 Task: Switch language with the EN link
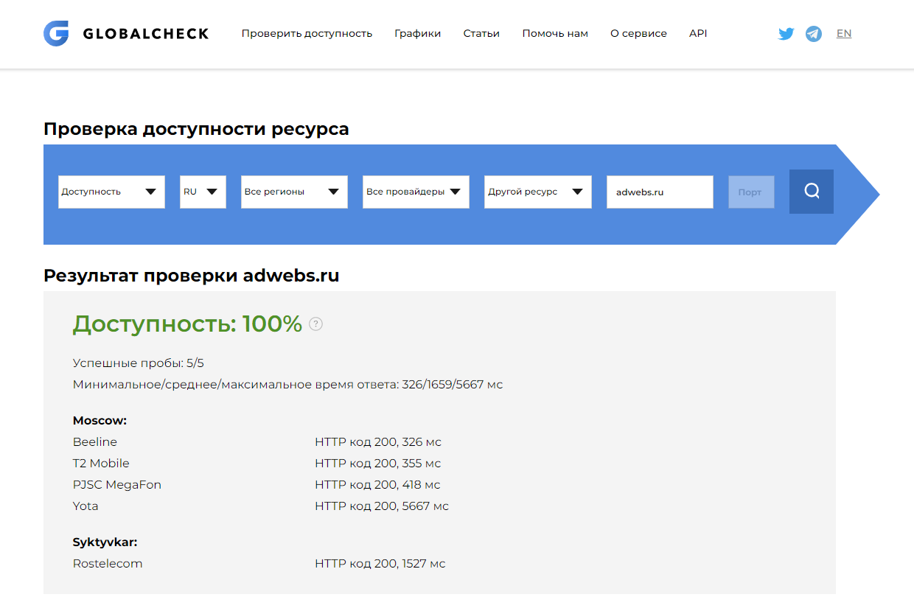point(844,34)
